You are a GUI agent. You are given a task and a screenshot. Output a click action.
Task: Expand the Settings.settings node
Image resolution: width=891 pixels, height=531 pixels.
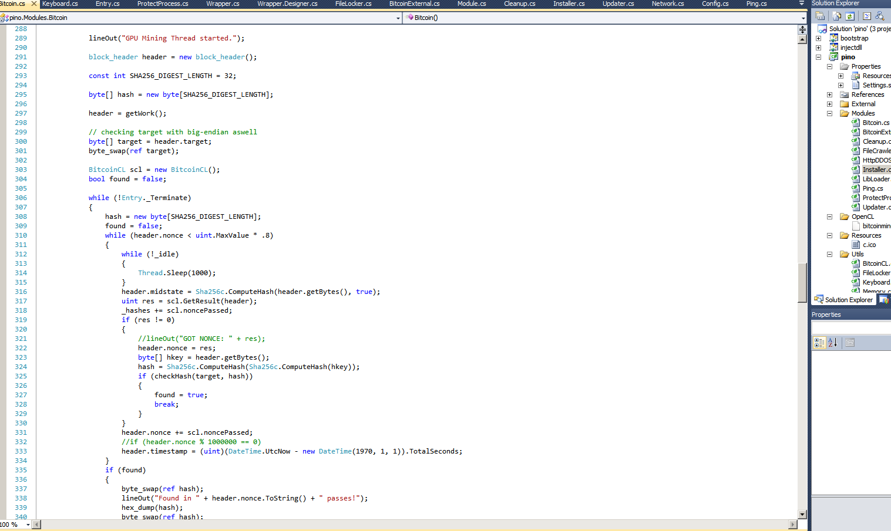840,85
